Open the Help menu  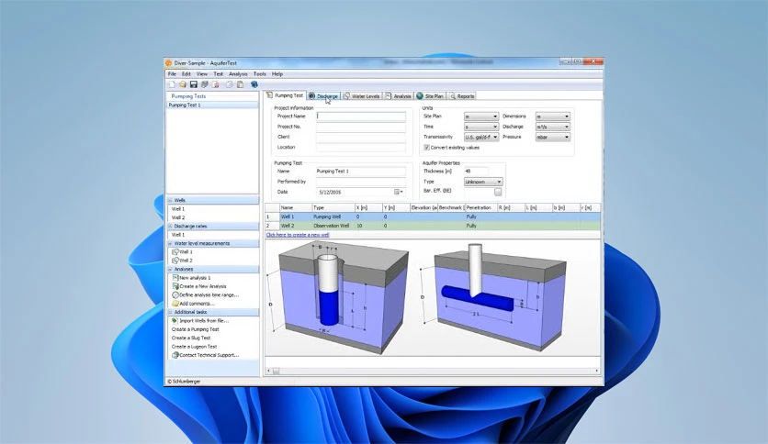[x=277, y=73]
